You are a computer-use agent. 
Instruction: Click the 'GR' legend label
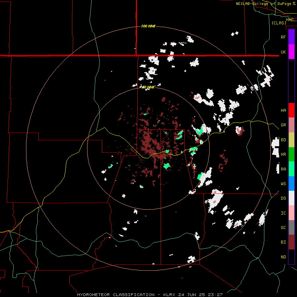coord(283,125)
